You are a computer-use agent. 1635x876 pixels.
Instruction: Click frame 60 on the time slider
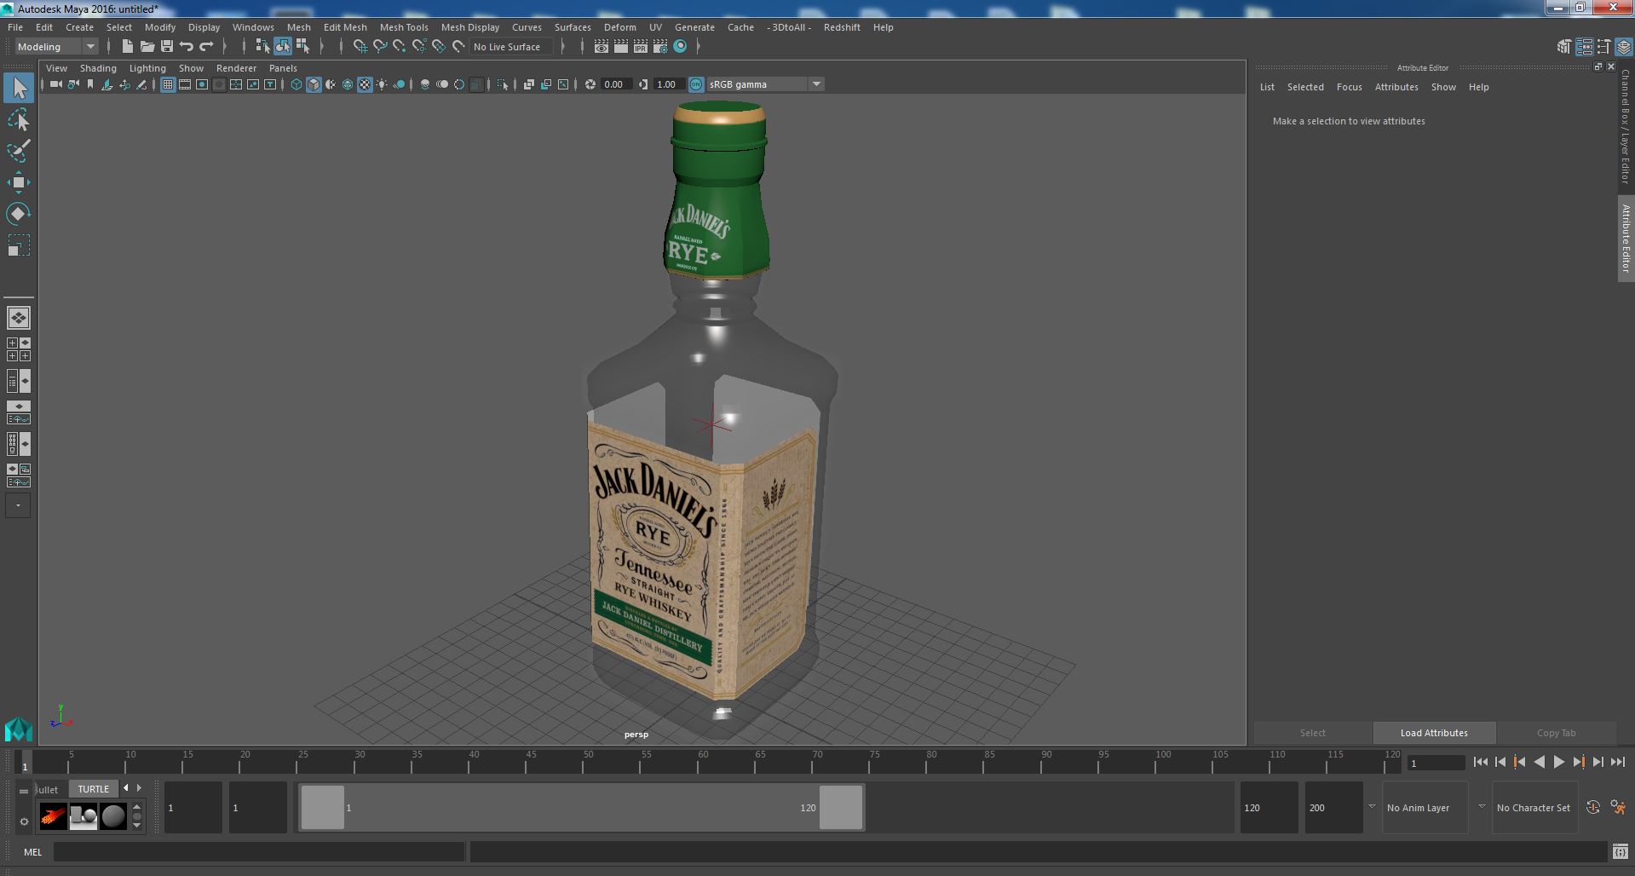(x=701, y=761)
